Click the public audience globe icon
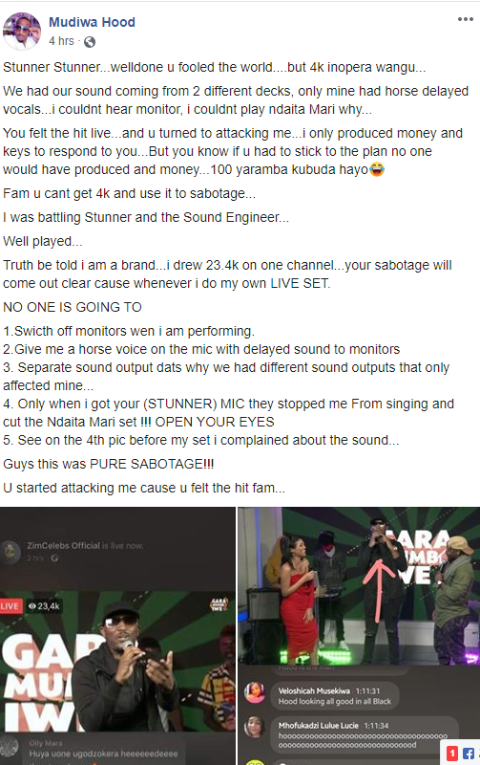Viewport: 480px width, 765px height. [90, 42]
